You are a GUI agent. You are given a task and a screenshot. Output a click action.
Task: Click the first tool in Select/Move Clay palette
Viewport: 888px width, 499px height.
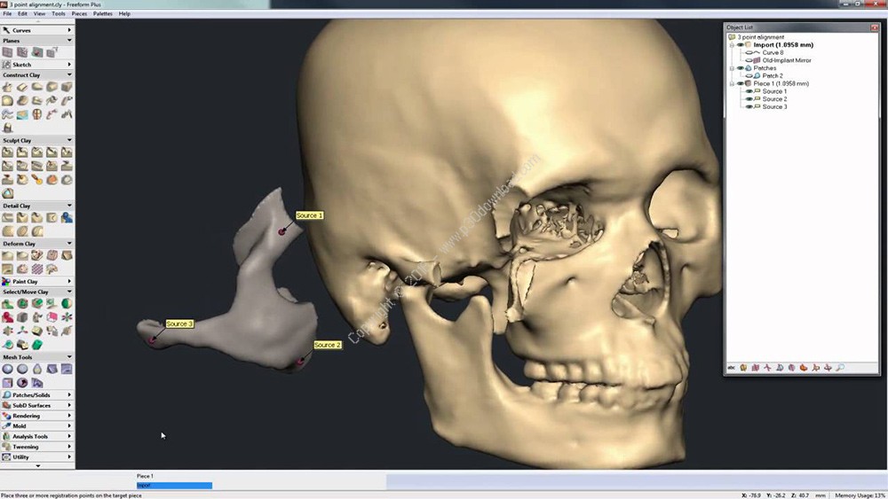tap(7, 304)
